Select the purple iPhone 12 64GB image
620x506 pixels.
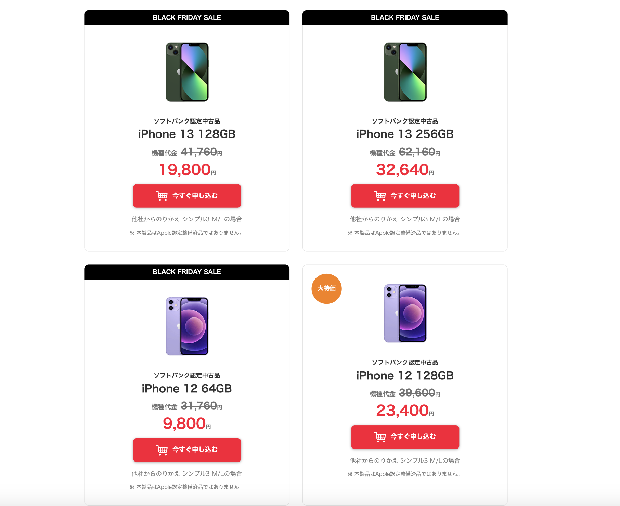point(187,326)
